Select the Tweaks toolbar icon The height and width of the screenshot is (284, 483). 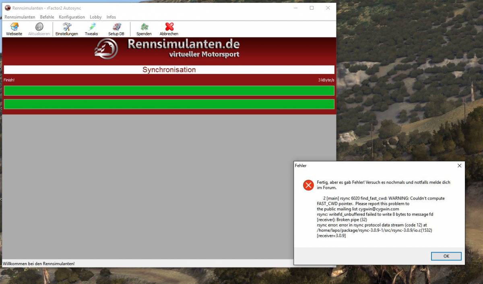(x=92, y=27)
